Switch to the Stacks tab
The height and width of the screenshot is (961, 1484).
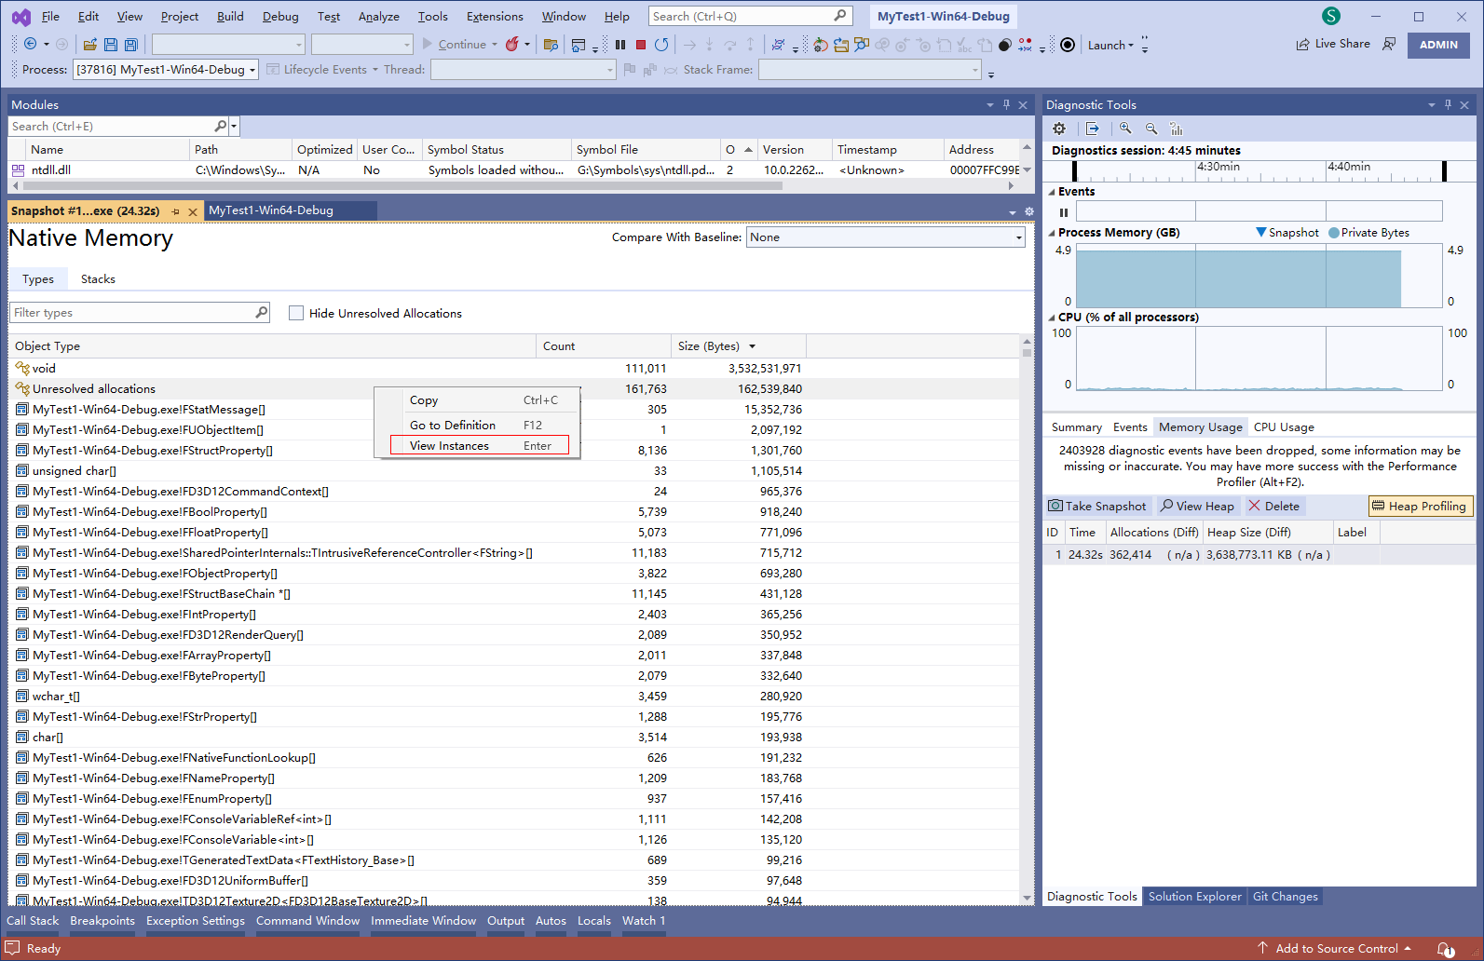tap(98, 278)
